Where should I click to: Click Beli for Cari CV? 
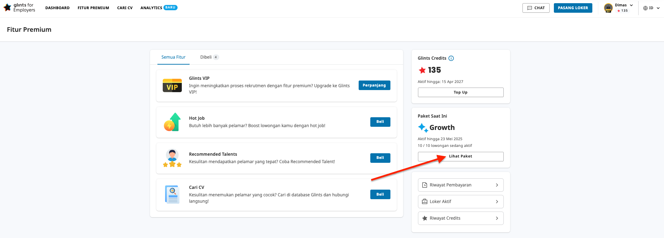tap(380, 195)
